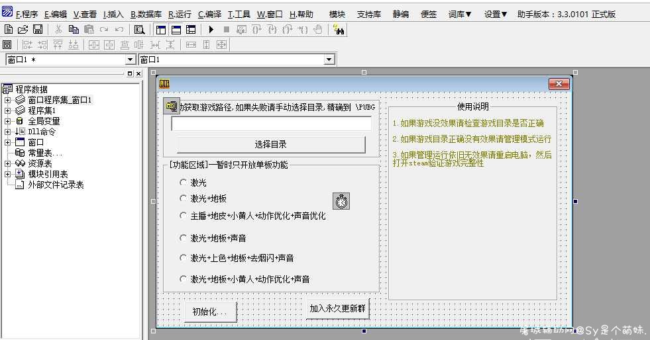Click the align left edges icon
Image resolution: width=650 pixels, height=340 pixels.
click(x=27, y=45)
